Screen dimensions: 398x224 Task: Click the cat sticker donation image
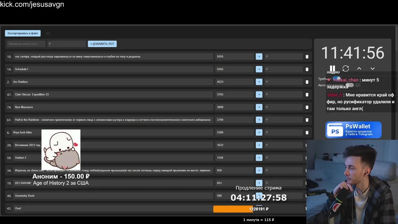[61, 150]
